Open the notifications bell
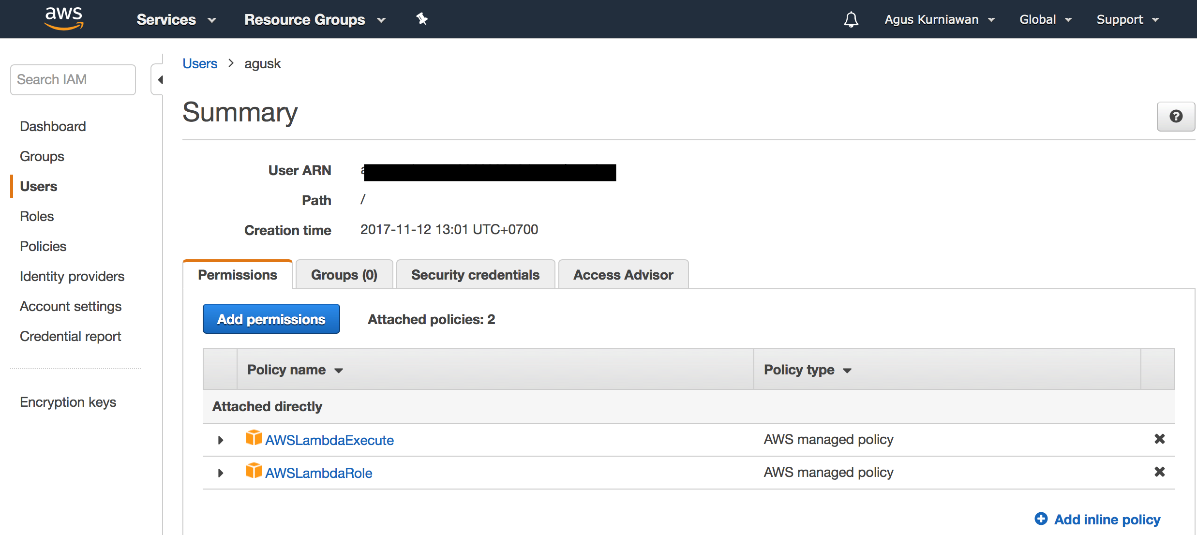This screenshot has width=1197, height=535. click(x=851, y=19)
